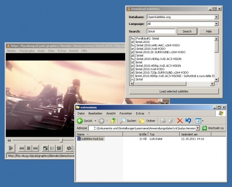The height and width of the screenshot is (187, 232).
Task: Click results horizontal scroll right arrow
Action: 212,83
